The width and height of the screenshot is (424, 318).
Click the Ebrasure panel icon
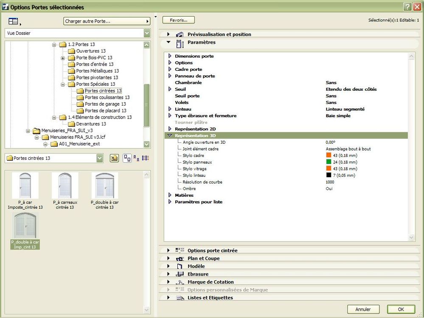click(180, 274)
